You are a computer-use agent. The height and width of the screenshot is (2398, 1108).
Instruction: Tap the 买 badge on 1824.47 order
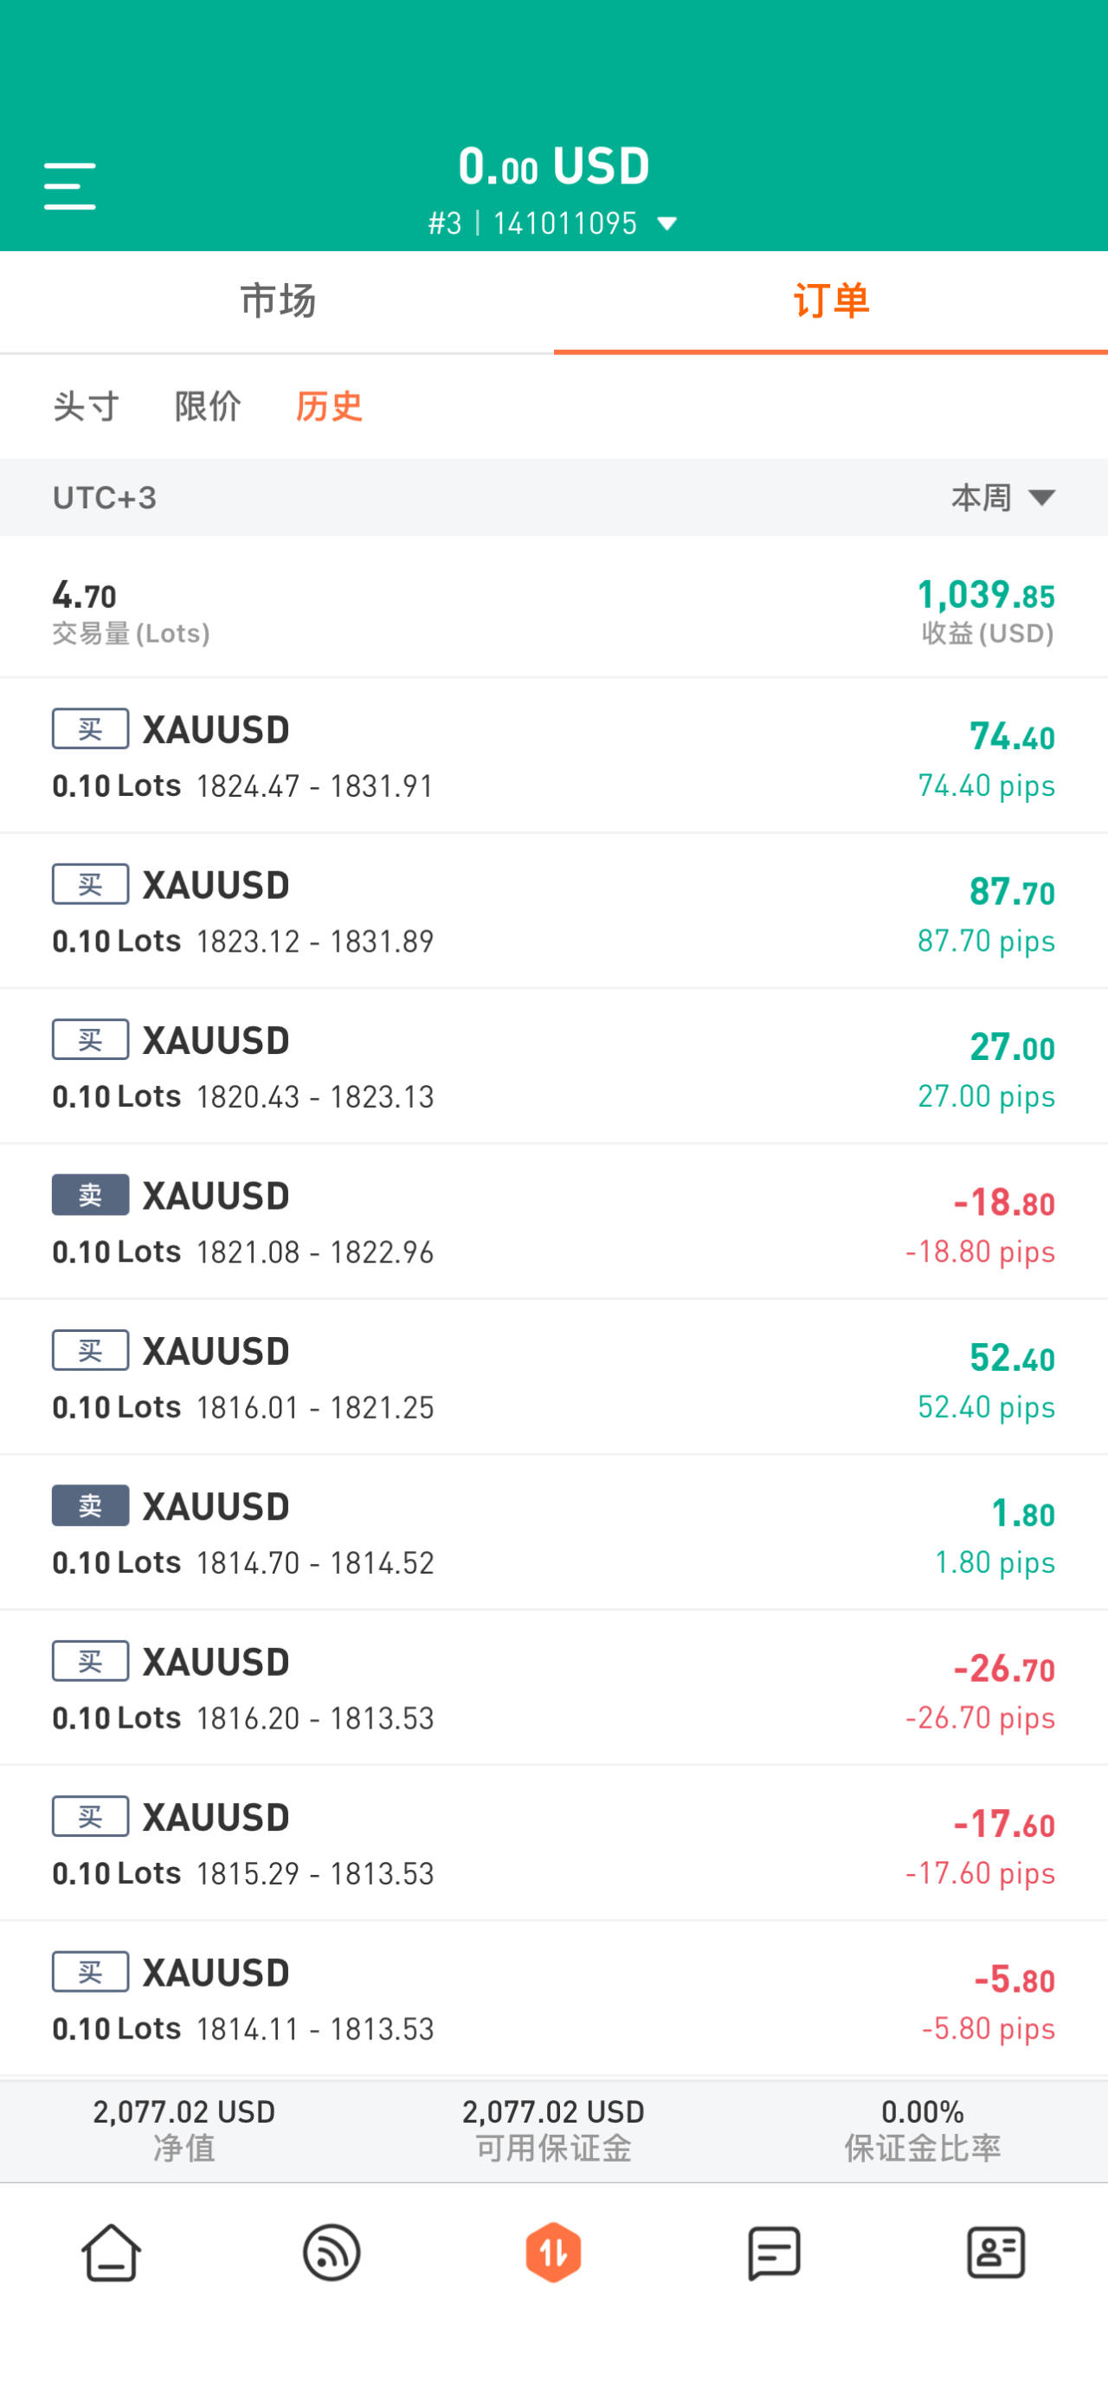tap(90, 729)
